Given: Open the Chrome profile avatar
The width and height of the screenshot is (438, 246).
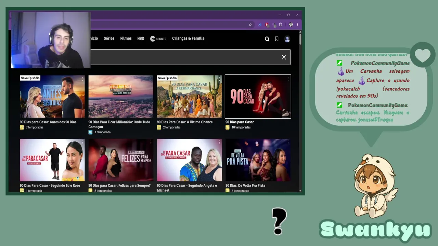Looking at the screenshot, I should (x=291, y=25).
